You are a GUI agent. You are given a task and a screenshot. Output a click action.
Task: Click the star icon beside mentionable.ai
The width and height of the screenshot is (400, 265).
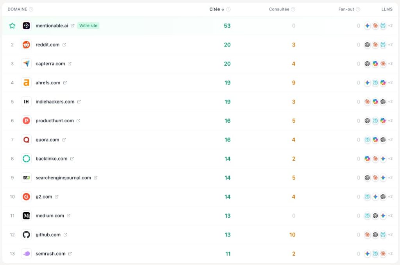(x=12, y=25)
